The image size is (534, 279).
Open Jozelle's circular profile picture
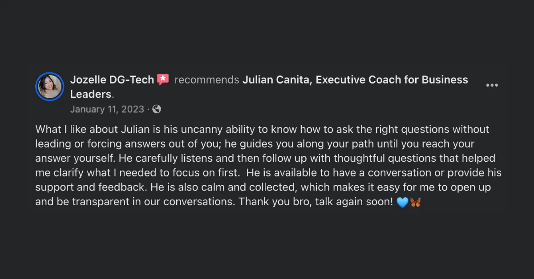(49, 86)
